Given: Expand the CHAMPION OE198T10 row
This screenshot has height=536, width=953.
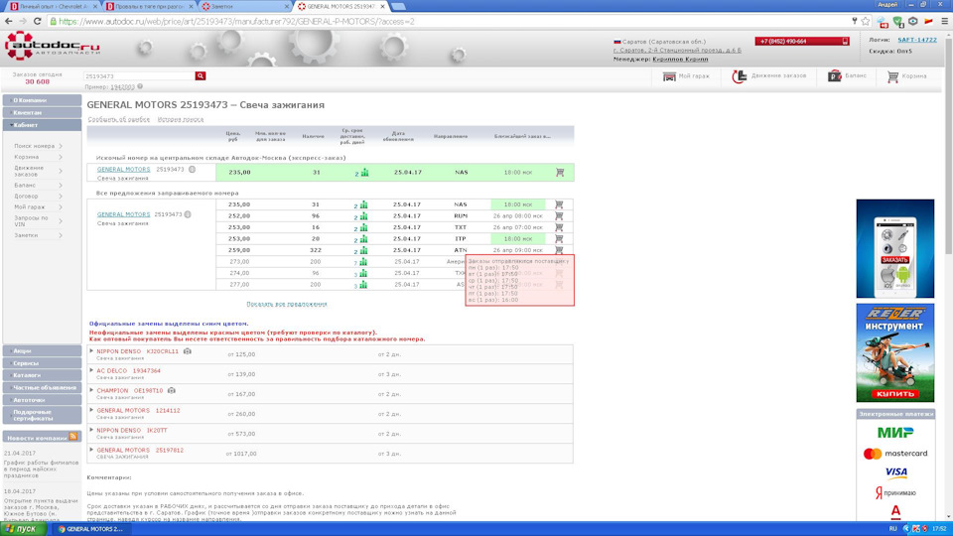Looking at the screenshot, I should click(x=92, y=390).
